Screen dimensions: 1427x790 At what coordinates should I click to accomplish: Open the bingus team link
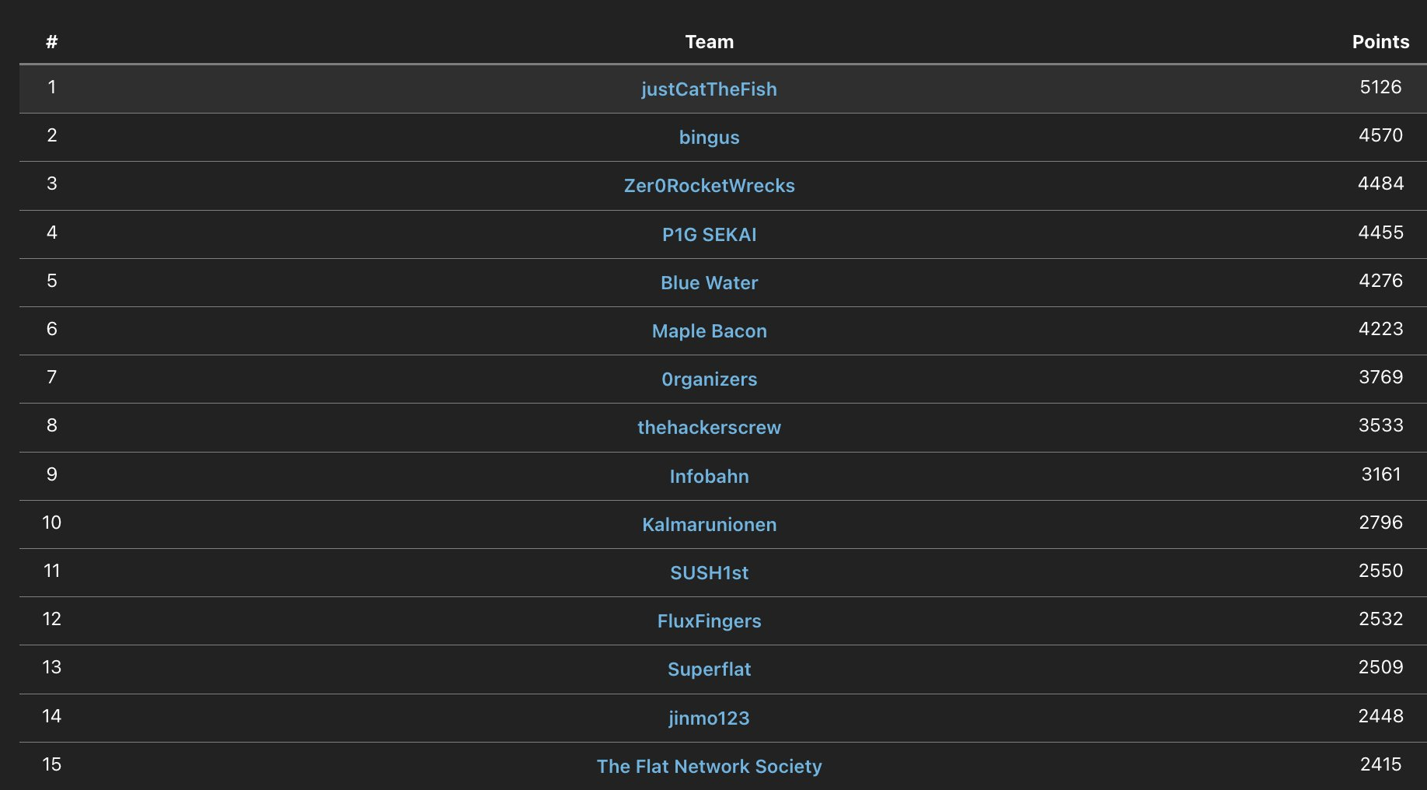tap(709, 138)
